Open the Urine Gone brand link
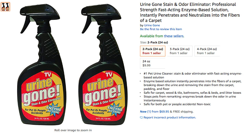Viewport: 246px width, 133px height. tap(152, 25)
